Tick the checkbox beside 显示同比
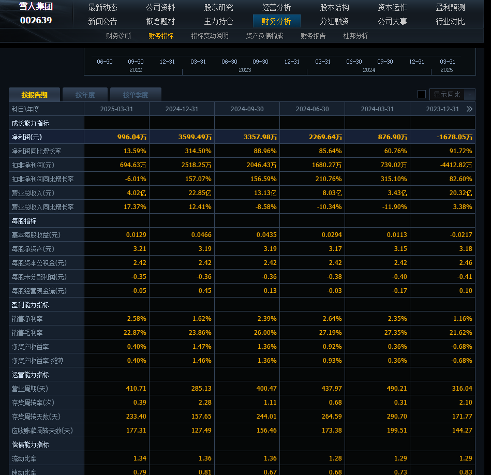This screenshot has width=491, height=475. point(422,94)
